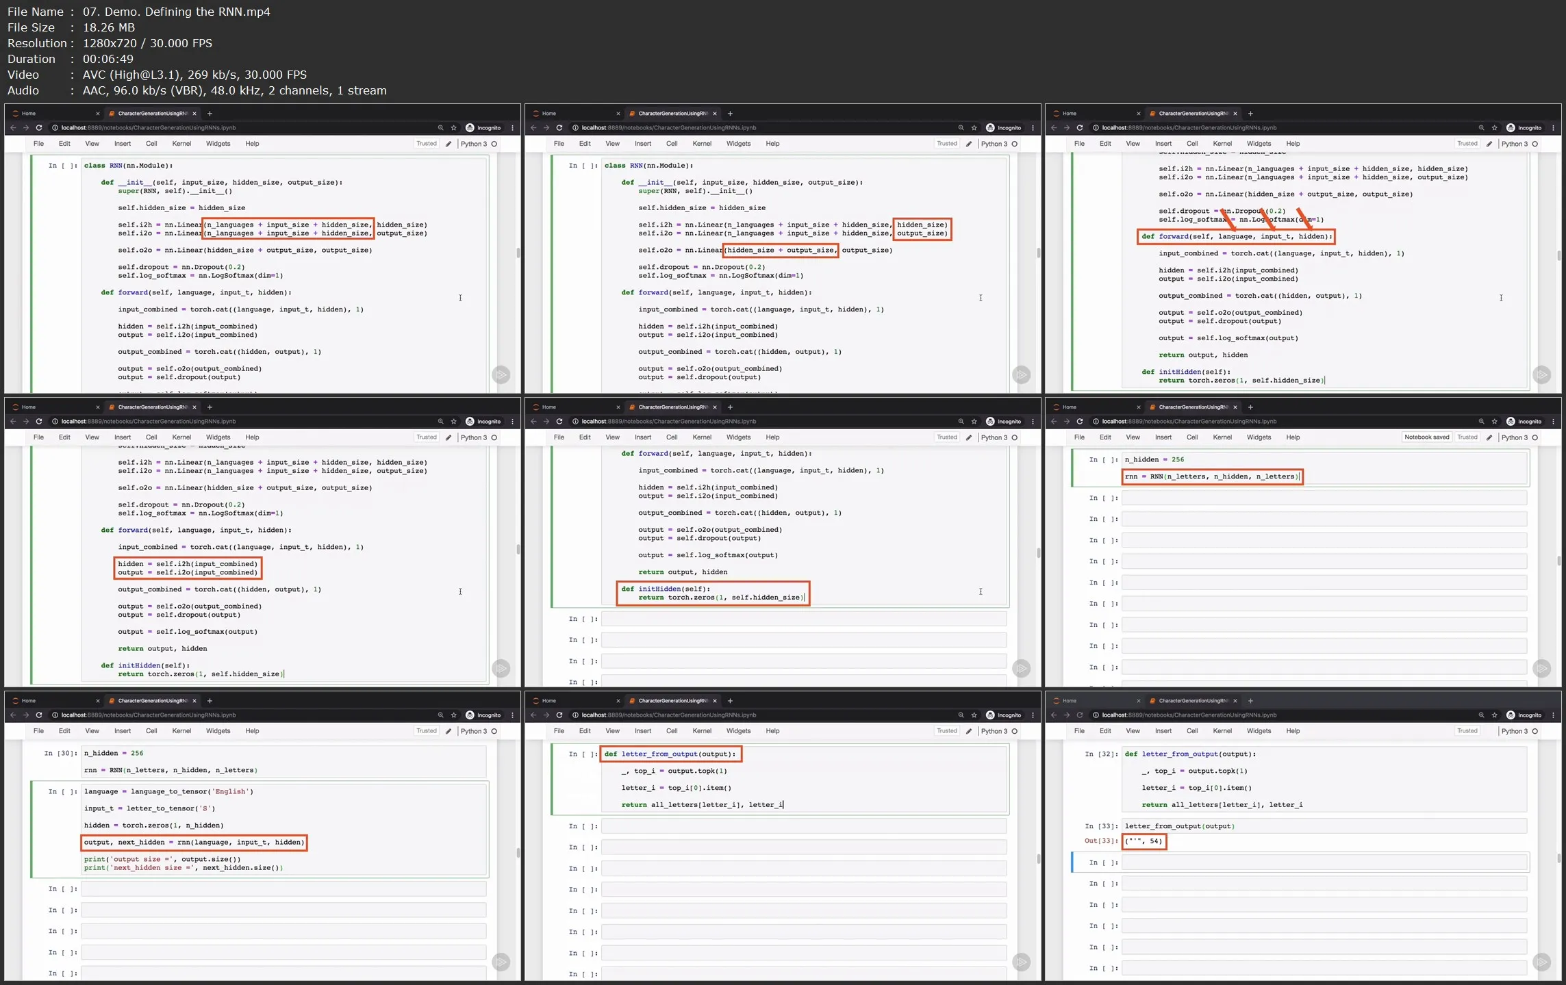
Task: Click the Jupyter Home tab icon in the middle-left frame
Action: [16, 407]
